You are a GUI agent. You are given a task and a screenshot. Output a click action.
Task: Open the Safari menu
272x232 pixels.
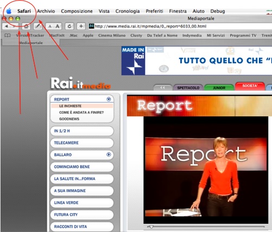tap(24, 11)
